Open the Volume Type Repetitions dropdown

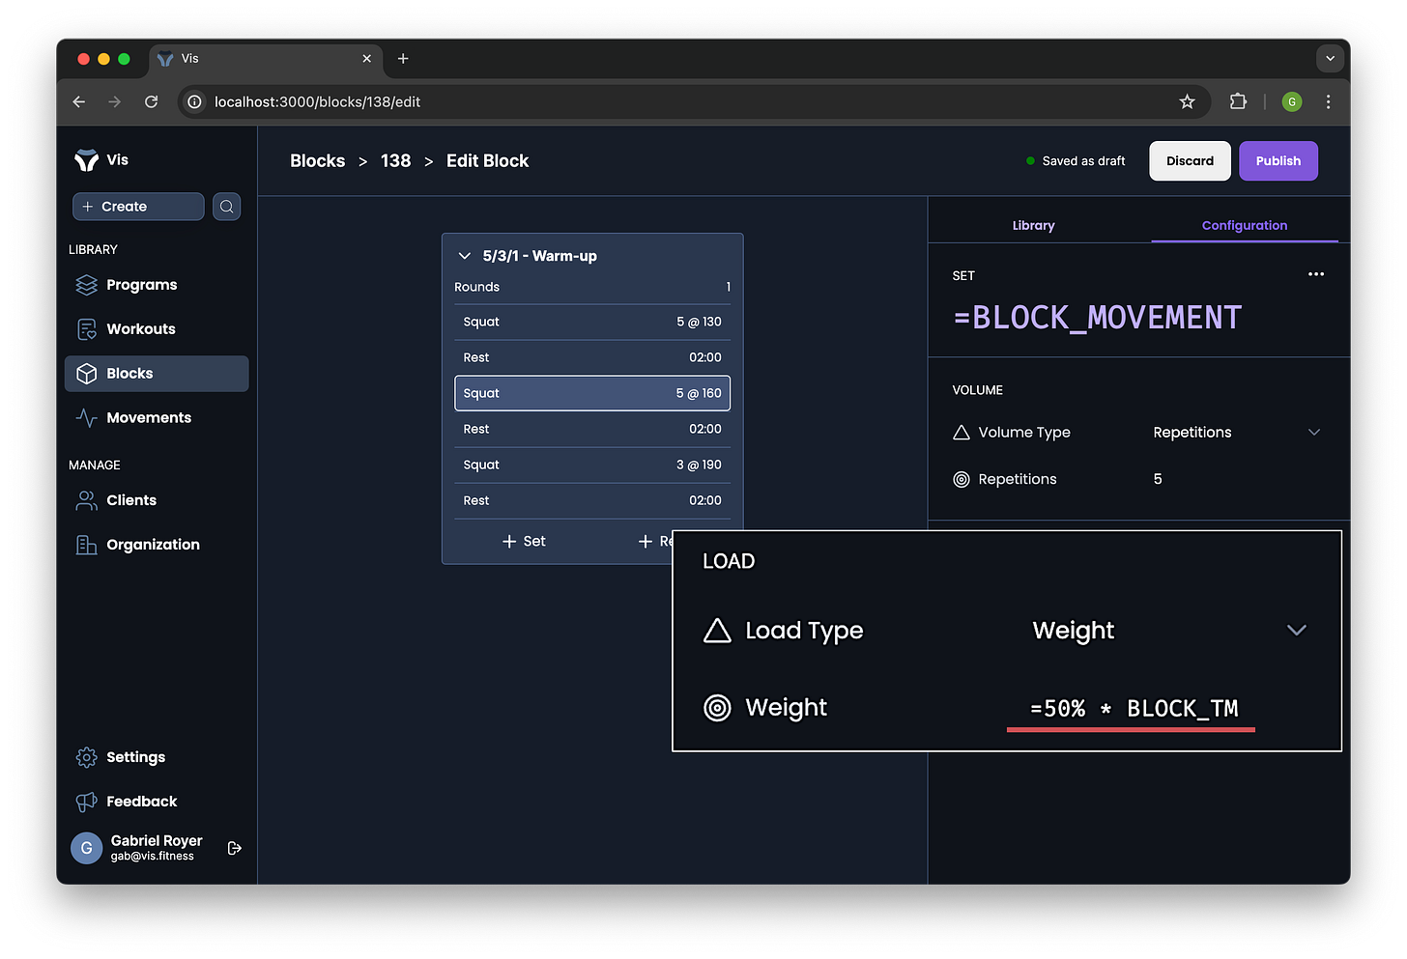pyautogui.click(x=1236, y=433)
